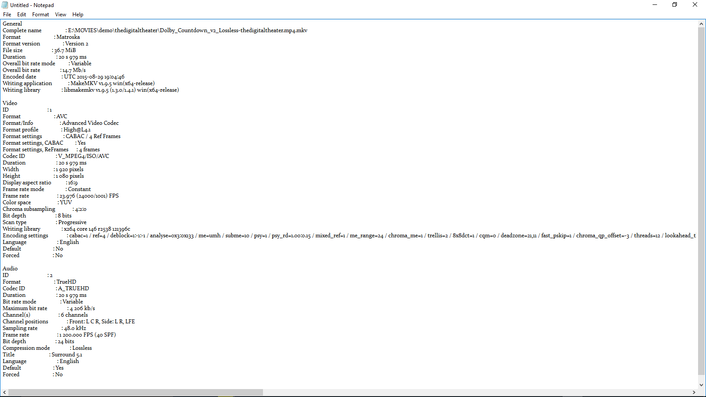Viewport: 706px width, 397px height.
Task: Click the 'Audio' section heading
Action: tap(10, 269)
